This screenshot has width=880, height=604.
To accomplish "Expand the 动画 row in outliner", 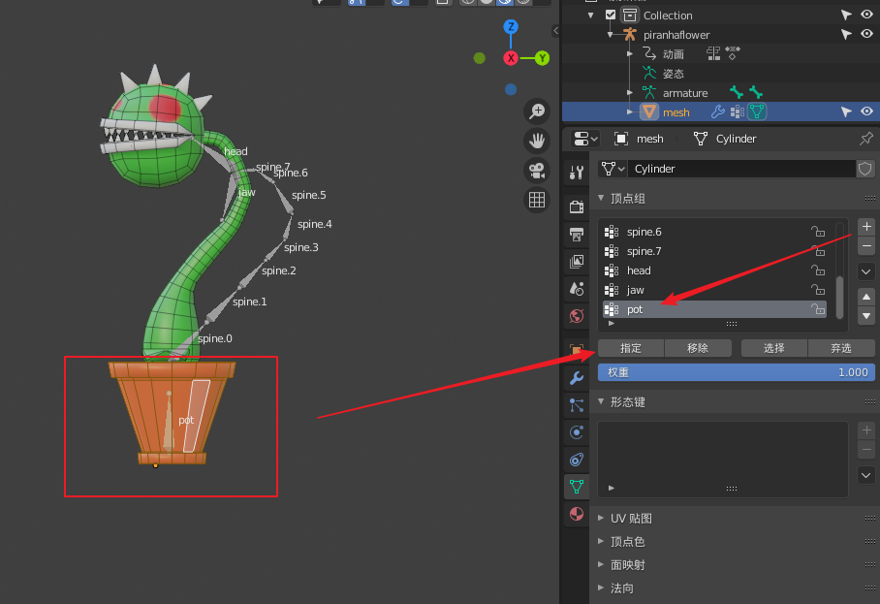I will (630, 54).
